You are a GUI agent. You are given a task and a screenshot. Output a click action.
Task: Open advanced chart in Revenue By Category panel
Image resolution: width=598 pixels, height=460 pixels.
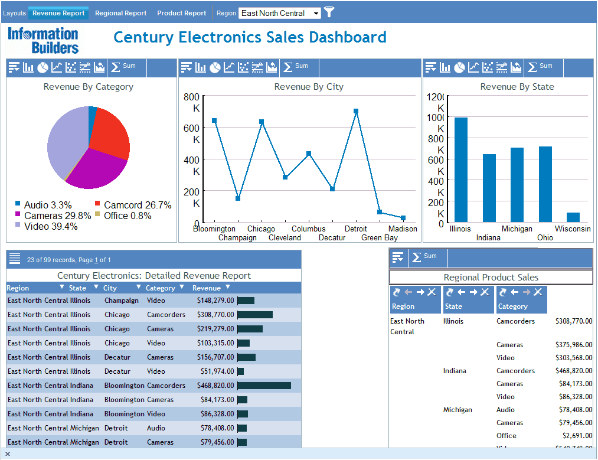(x=85, y=67)
